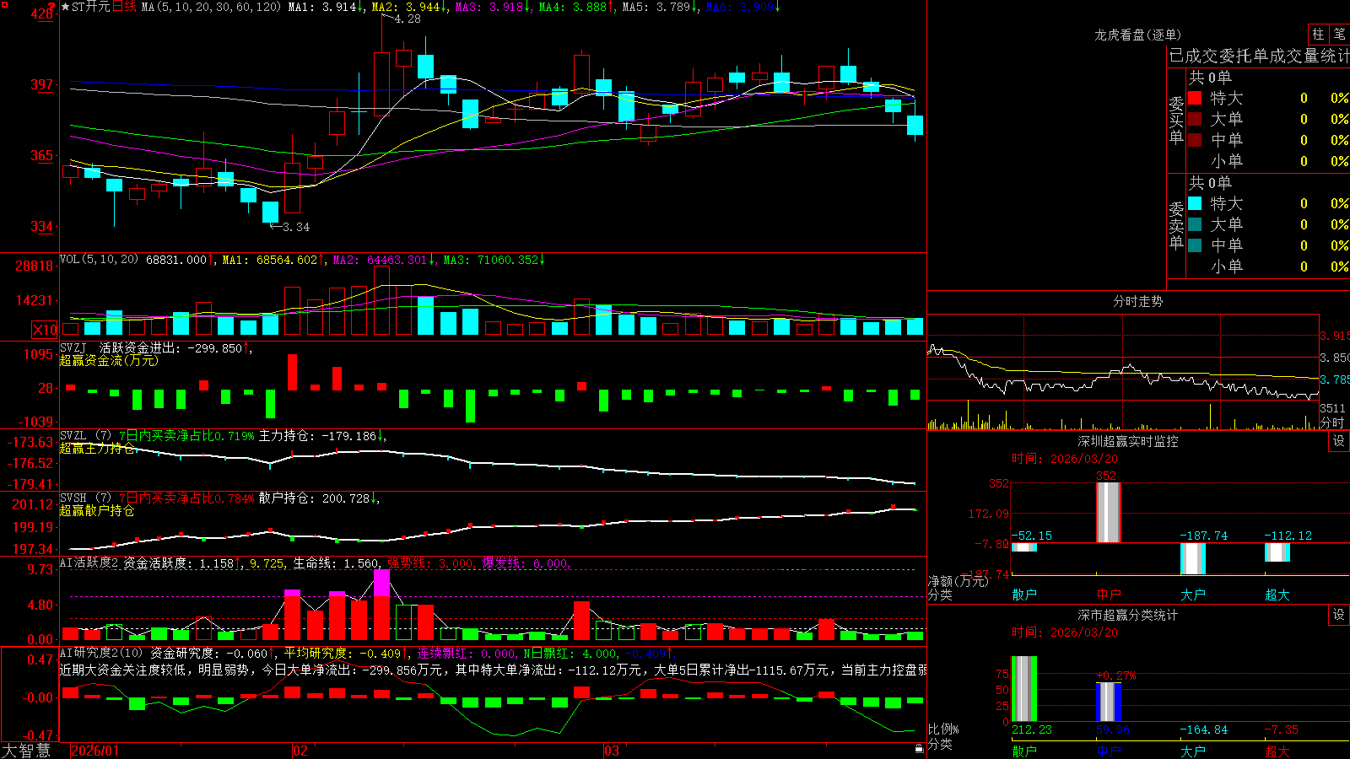Click the 龙虎看盘(逐单) panel title
Image resolution: width=1350 pixels, height=759 pixels.
(1138, 35)
